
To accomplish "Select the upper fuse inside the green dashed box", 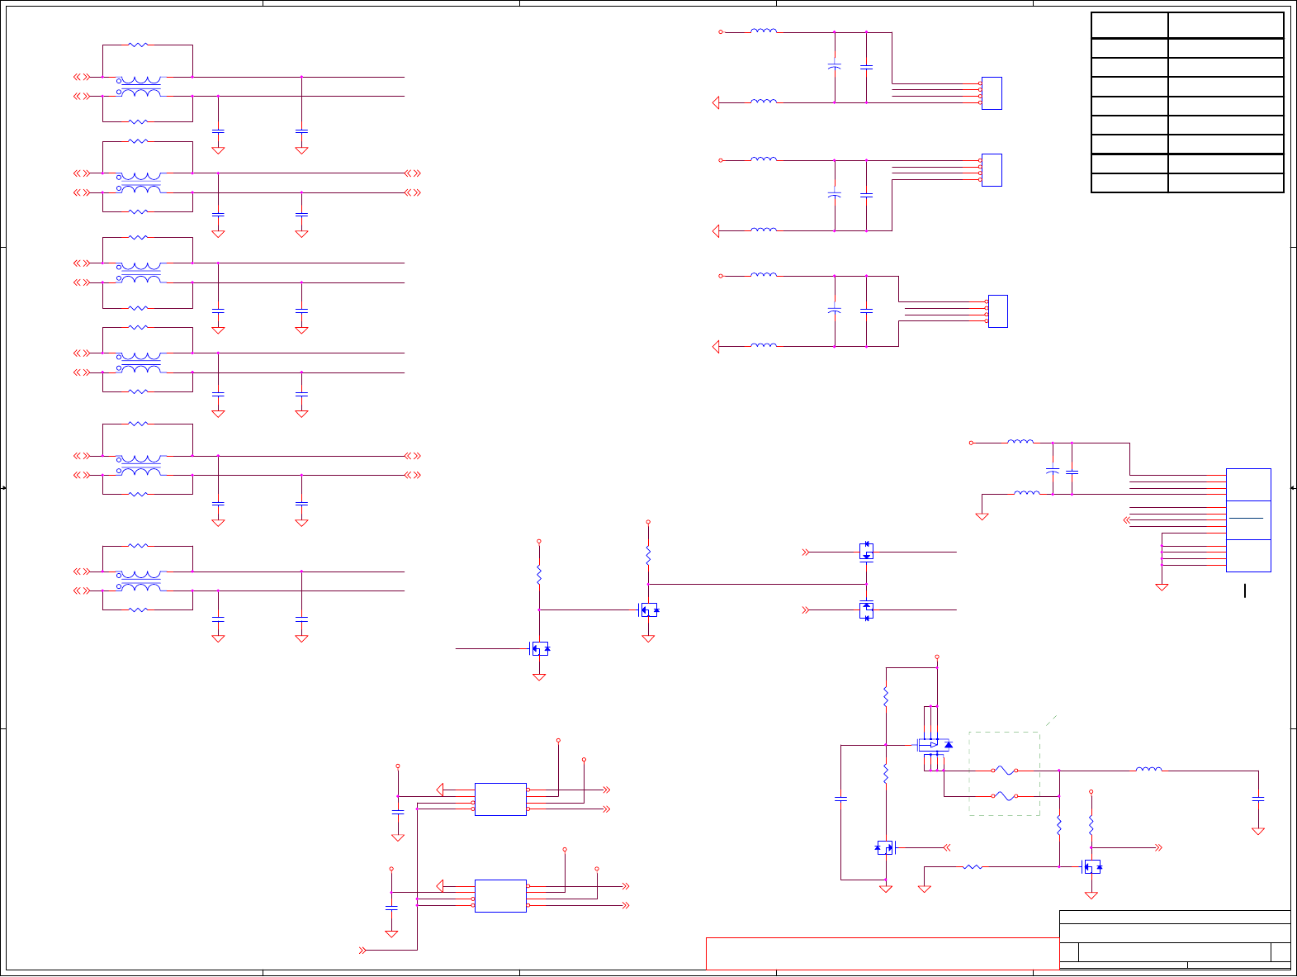I will click(x=1004, y=771).
